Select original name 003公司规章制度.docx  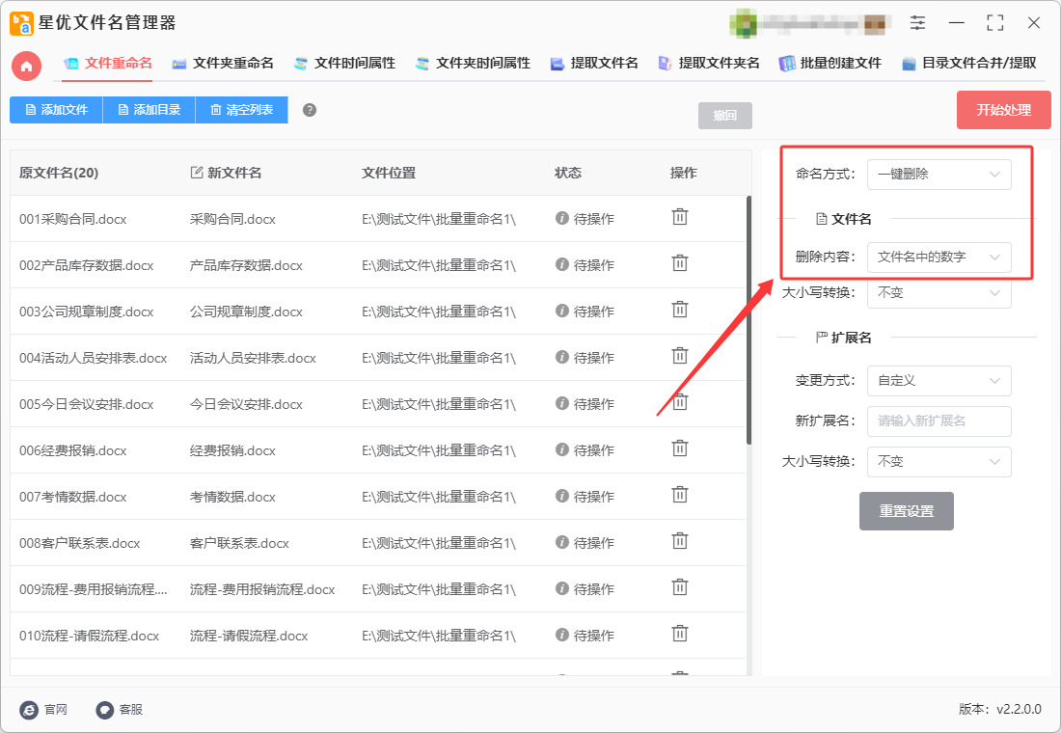tap(86, 312)
